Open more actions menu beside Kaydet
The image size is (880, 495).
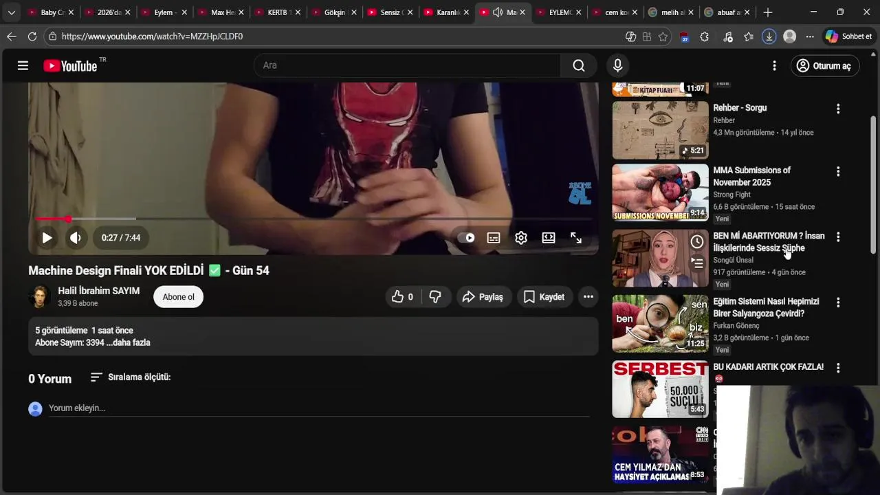[588, 297]
